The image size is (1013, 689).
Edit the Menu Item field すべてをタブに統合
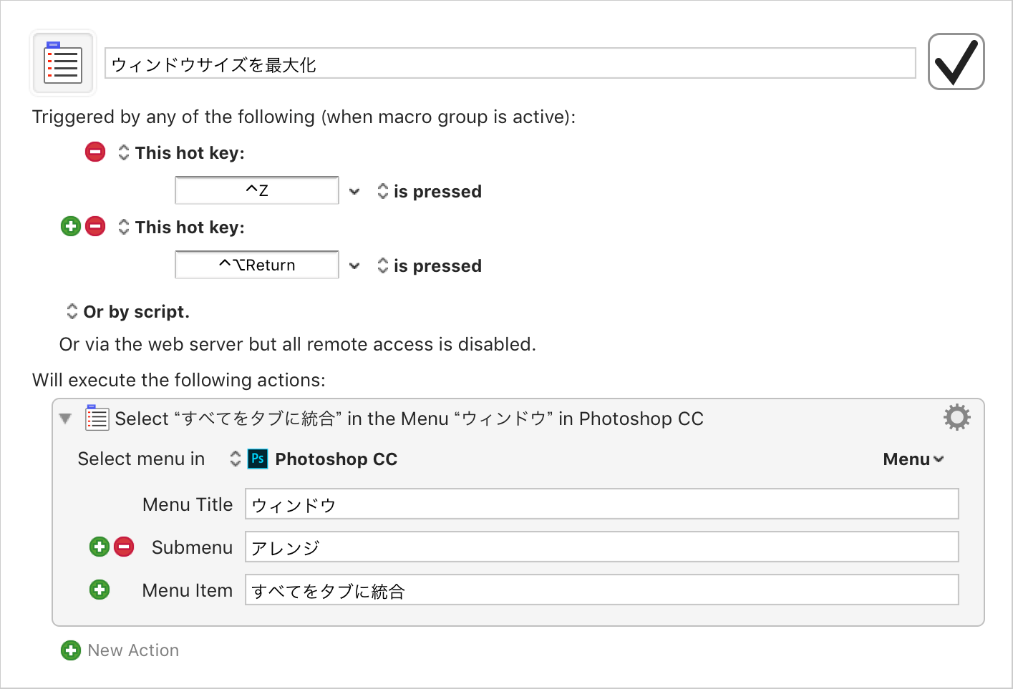tap(602, 590)
